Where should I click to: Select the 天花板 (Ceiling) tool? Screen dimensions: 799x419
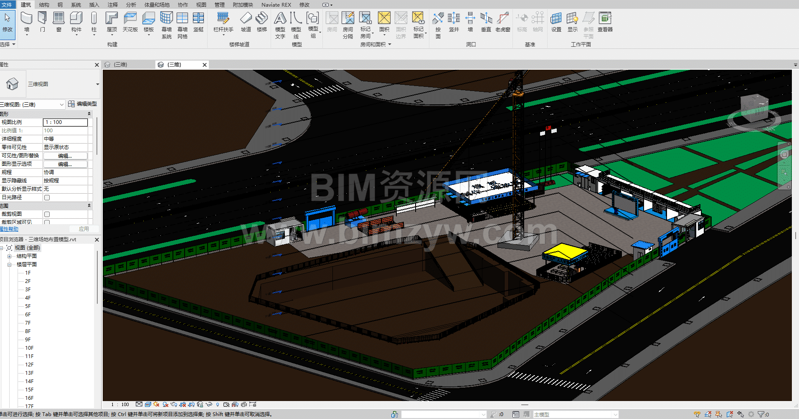(130, 23)
